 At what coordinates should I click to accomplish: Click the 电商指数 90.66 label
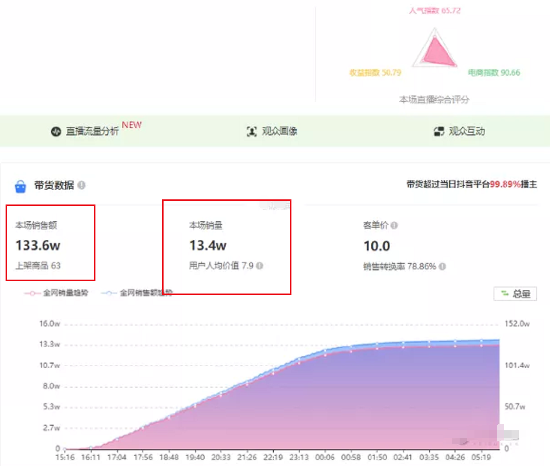pos(494,73)
